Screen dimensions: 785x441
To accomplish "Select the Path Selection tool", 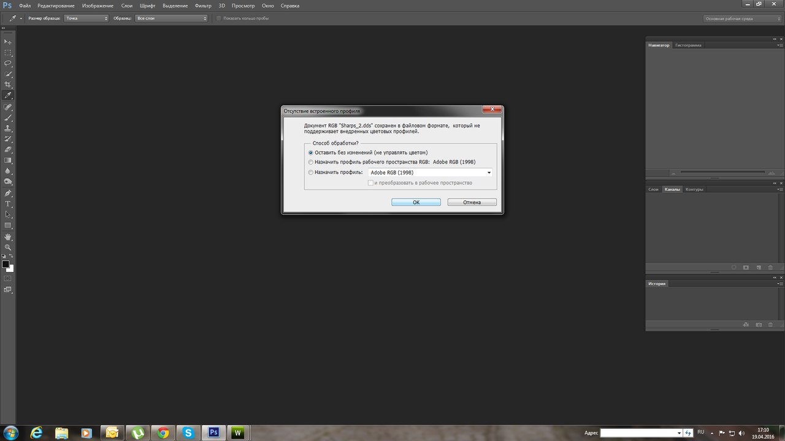I will tap(8, 214).
